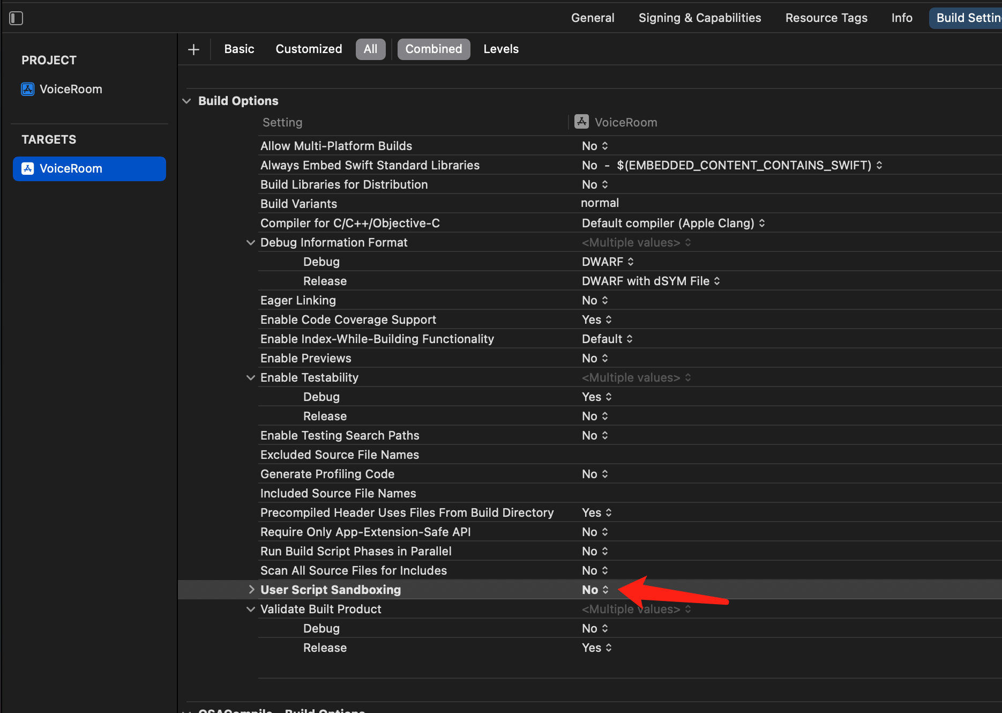The height and width of the screenshot is (713, 1002).
Task: Toggle the sidebar panel icon
Action: click(16, 18)
